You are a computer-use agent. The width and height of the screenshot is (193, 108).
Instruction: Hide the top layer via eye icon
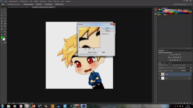pos(159,74)
